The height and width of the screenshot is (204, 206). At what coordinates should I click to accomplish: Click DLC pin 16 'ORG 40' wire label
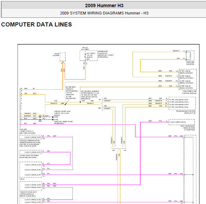30,89
